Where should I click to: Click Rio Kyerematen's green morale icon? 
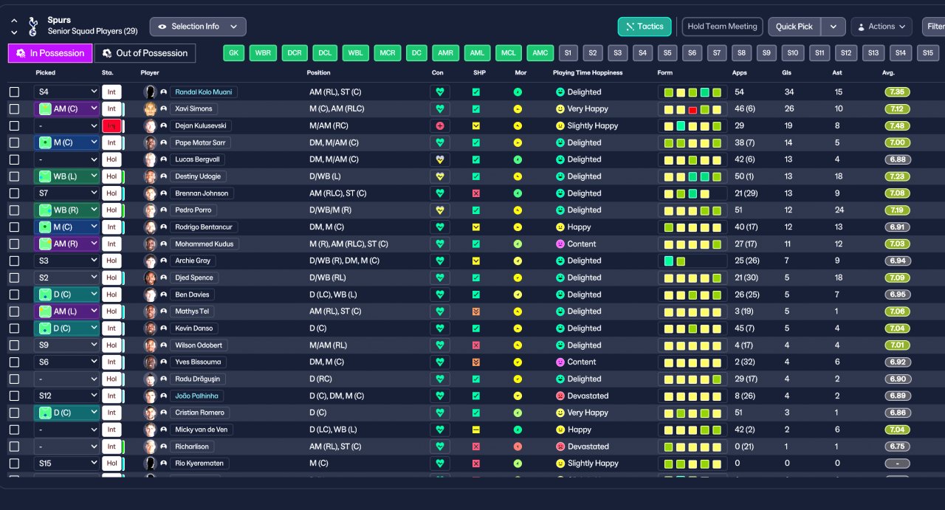click(518, 464)
